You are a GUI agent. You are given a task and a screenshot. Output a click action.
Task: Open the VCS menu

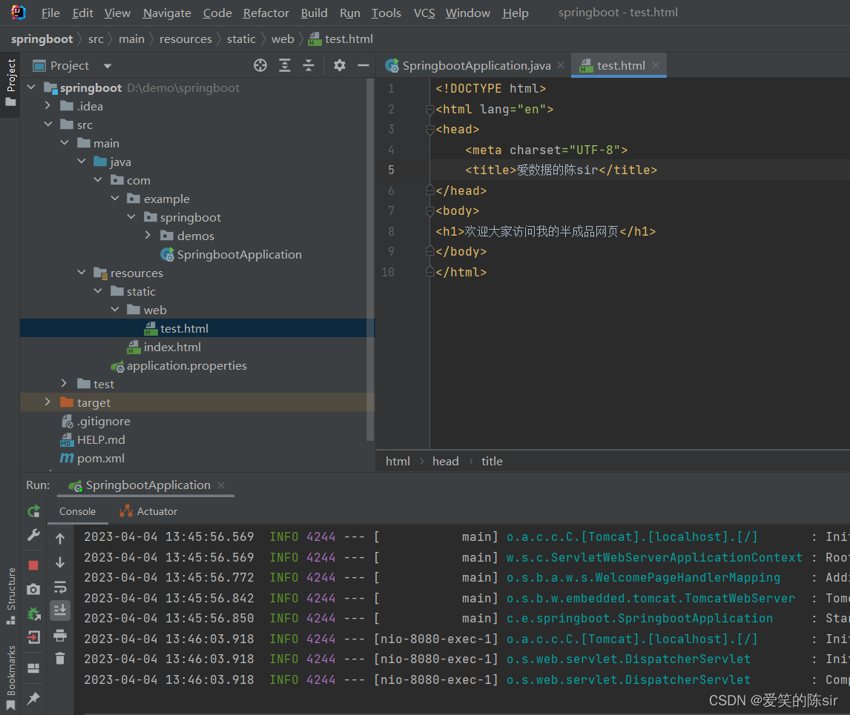tap(424, 13)
